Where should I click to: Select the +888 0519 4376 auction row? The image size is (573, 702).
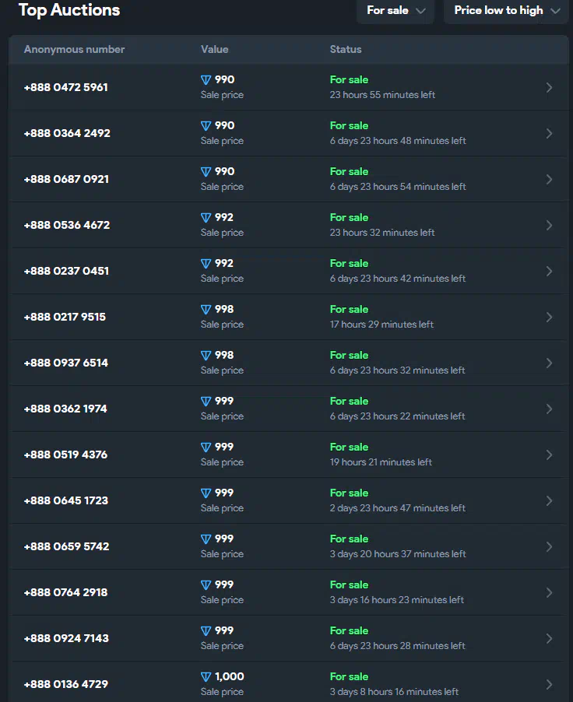[289, 455]
